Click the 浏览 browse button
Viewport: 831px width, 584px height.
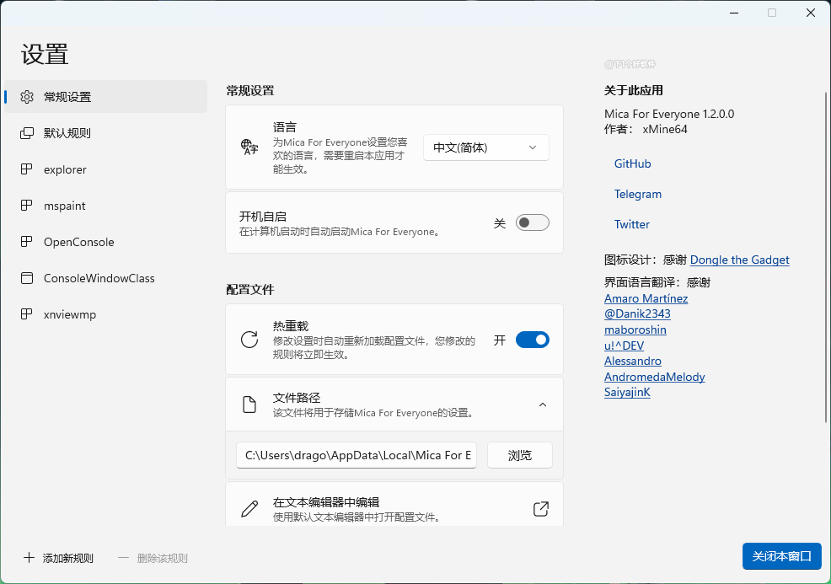(x=519, y=455)
